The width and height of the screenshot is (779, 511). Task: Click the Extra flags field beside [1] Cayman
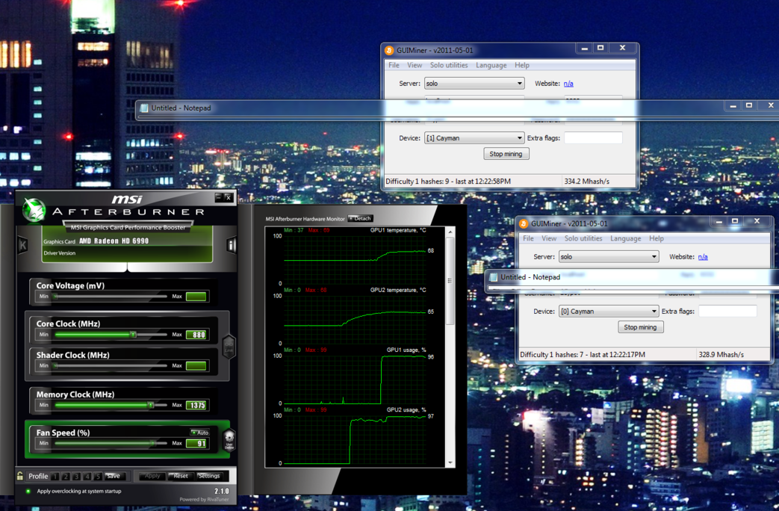593,138
